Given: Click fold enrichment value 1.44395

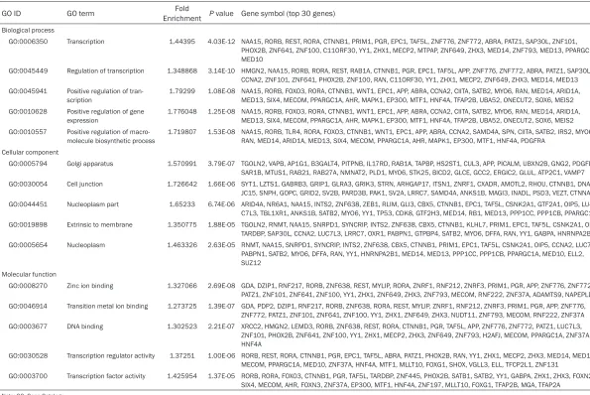Looking at the screenshot, I should (182, 42).
